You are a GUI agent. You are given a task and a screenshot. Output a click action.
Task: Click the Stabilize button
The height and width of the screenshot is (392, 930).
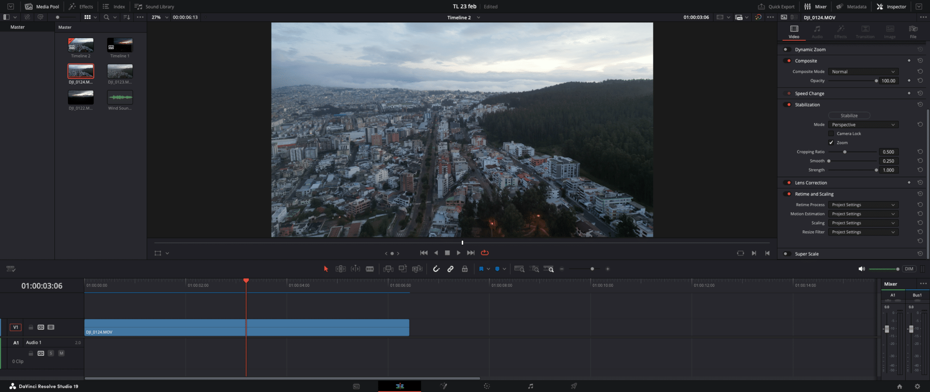[x=849, y=116]
